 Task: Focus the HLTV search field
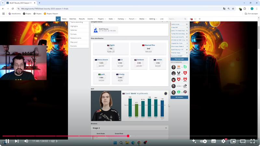point(177,19)
